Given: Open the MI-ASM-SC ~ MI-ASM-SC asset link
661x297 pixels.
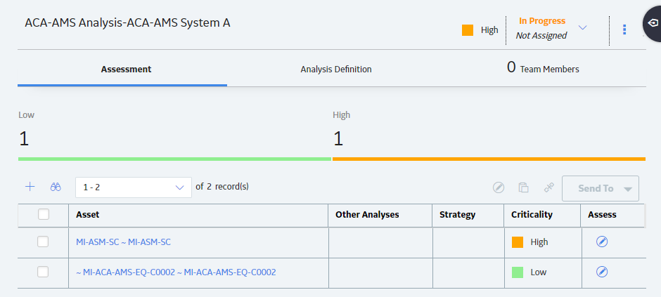Looking at the screenshot, I should (x=124, y=242).
